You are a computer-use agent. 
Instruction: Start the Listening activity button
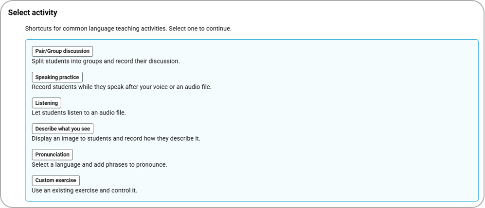(47, 103)
